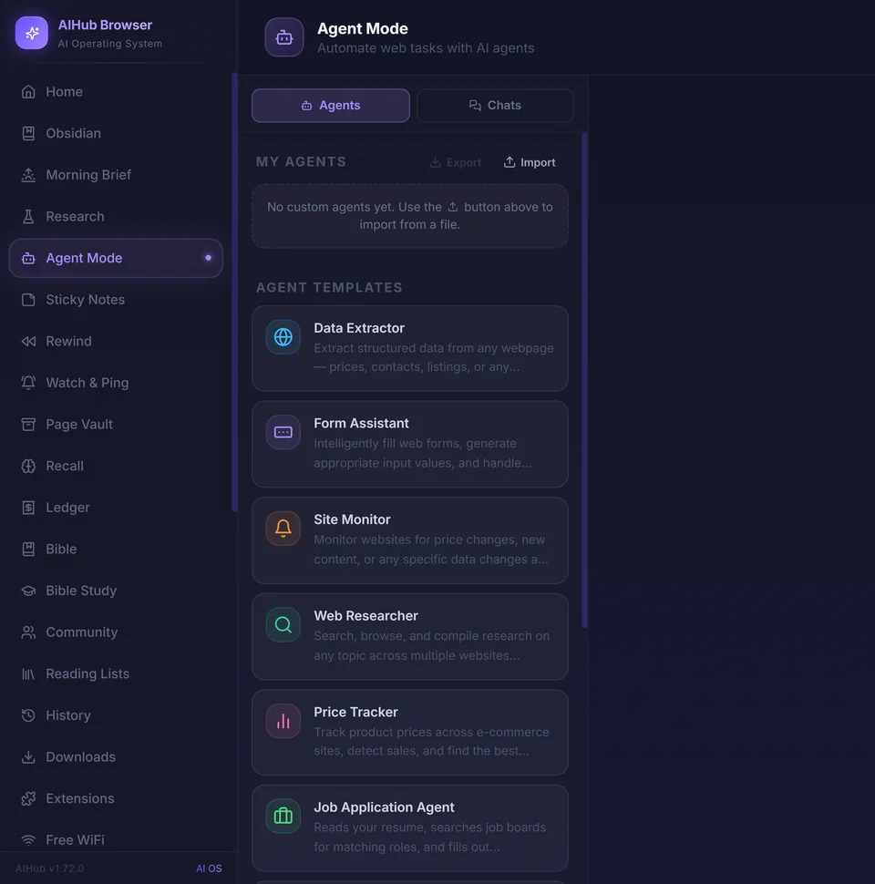The image size is (875, 884).
Task: Click the Import button
Action: [x=530, y=162]
